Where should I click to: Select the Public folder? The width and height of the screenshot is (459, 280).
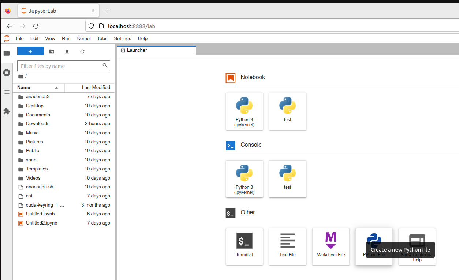coord(64,151)
